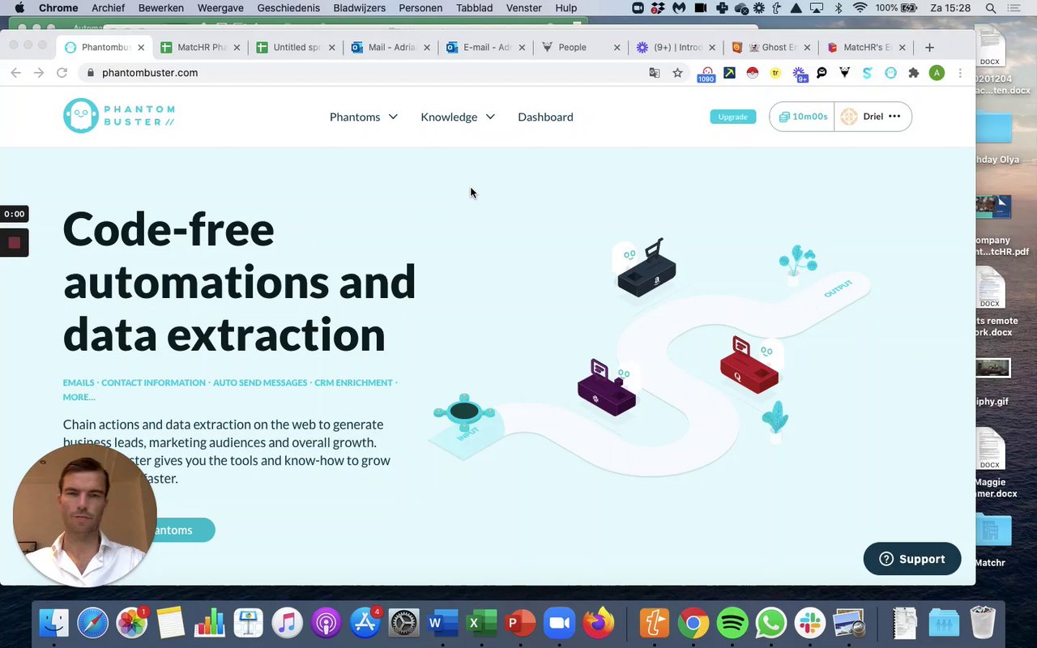This screenshot has height=648, width=1037.
Task: Open Spotlight search in the menu bar
Action: pos(991,8)
